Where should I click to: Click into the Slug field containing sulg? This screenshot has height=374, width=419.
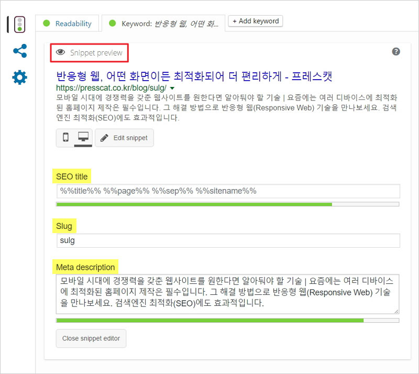(x=228, y=240)
